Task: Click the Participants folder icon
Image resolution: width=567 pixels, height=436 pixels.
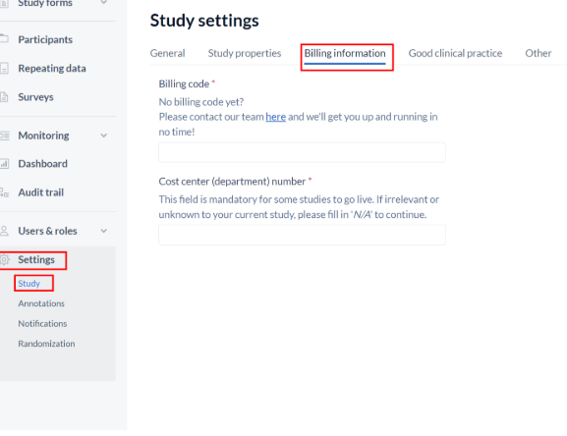Action: (4, 38)
